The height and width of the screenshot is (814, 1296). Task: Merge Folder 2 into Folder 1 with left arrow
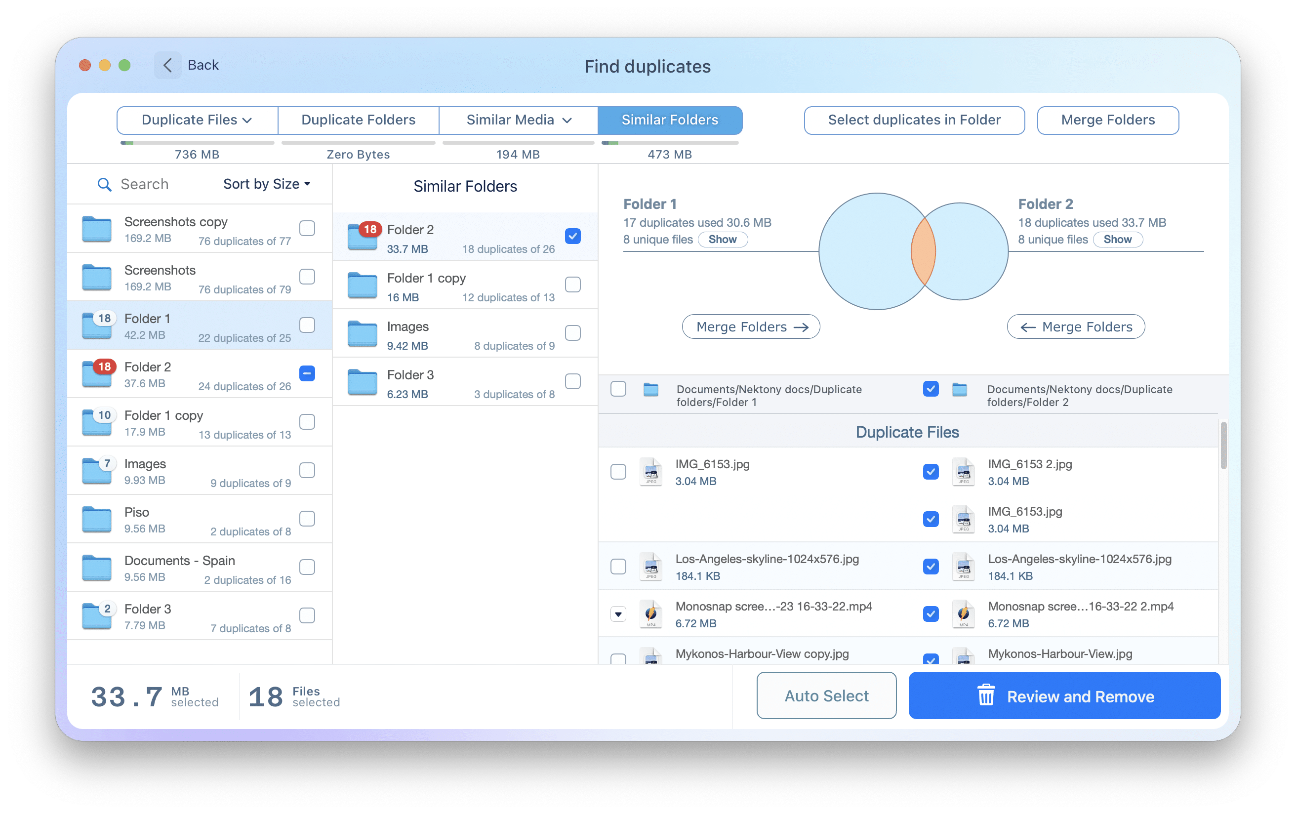coord(1076,327)
